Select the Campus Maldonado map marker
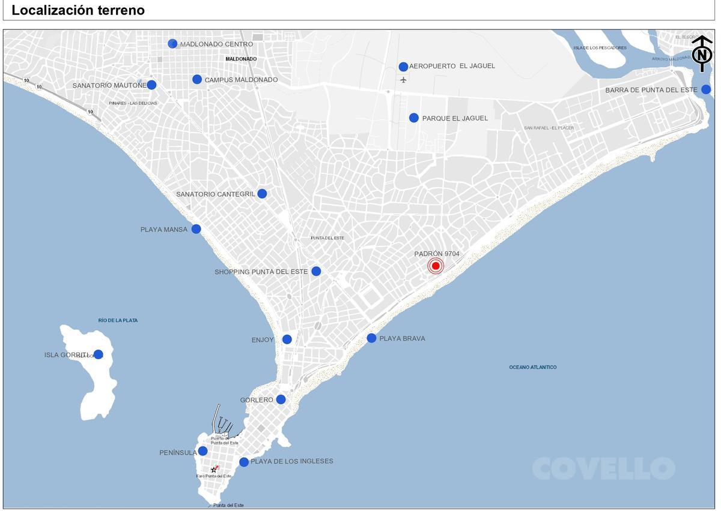 coord(197,79)
